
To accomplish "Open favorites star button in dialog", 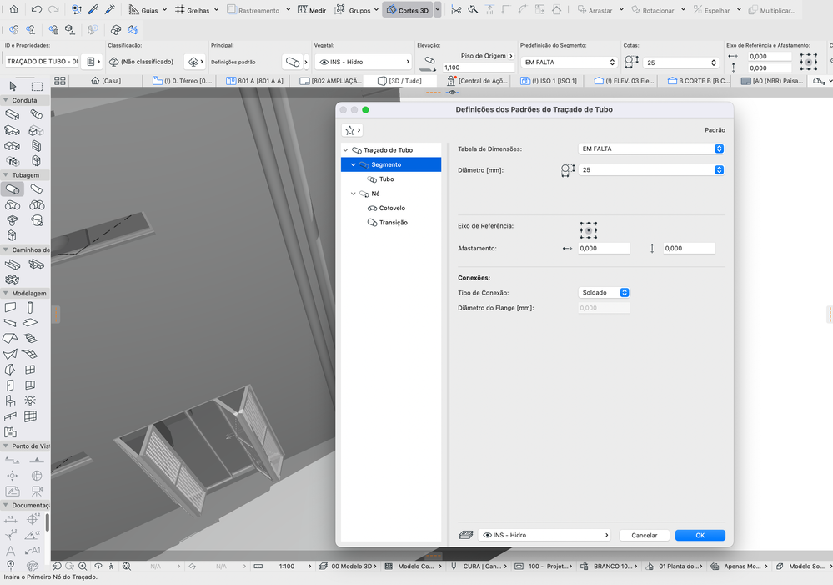I will tap(352, 130).
